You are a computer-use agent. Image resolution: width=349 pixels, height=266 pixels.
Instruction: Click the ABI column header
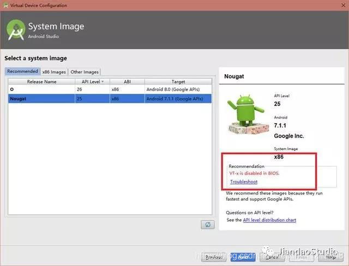[x=127, y=82]
